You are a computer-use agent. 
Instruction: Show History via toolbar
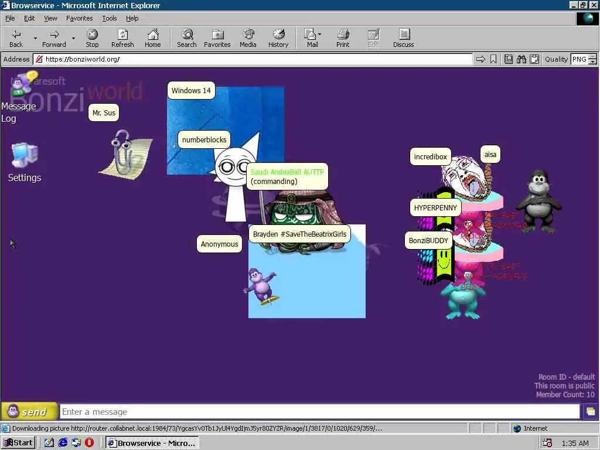click(278, 38)
